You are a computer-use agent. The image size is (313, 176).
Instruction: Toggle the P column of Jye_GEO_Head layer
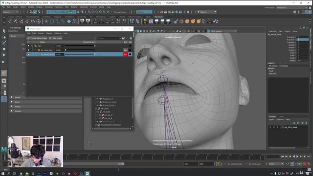click(274, 127)
